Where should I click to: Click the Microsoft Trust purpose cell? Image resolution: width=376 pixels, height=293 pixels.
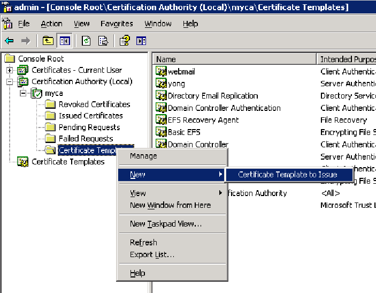point(348,205)
